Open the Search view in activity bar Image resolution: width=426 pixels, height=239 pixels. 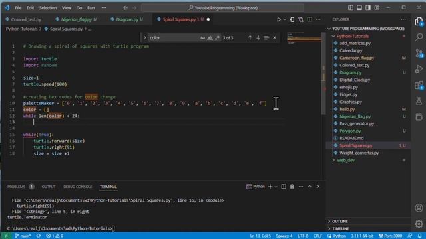[419, 37]
